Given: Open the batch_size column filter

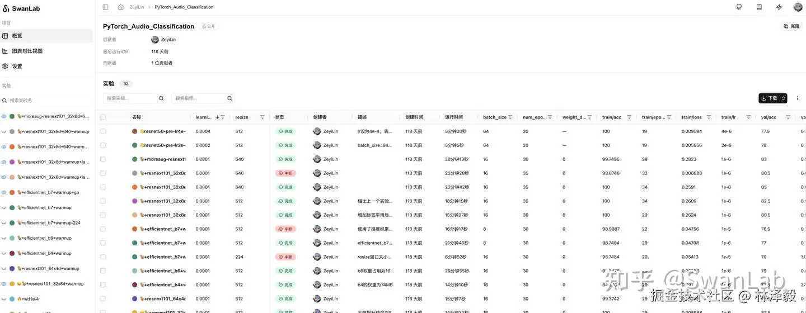Looking at the screenshot, I should [x=510, y=117].
